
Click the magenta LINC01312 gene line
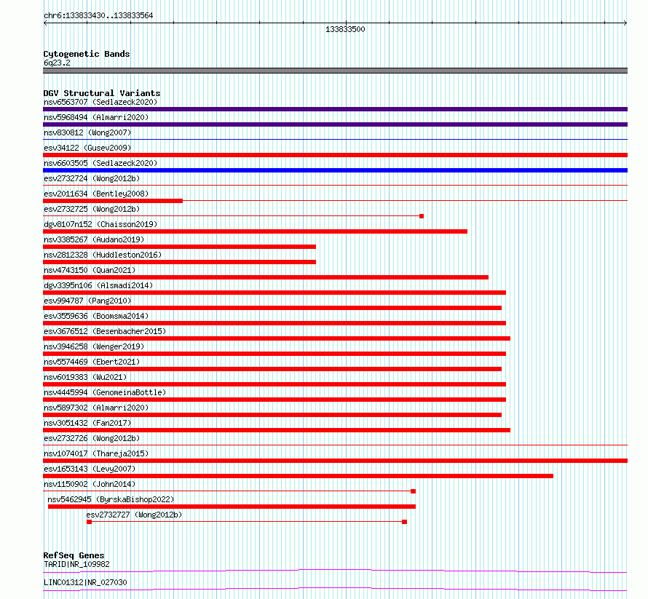tap(335, 589)
